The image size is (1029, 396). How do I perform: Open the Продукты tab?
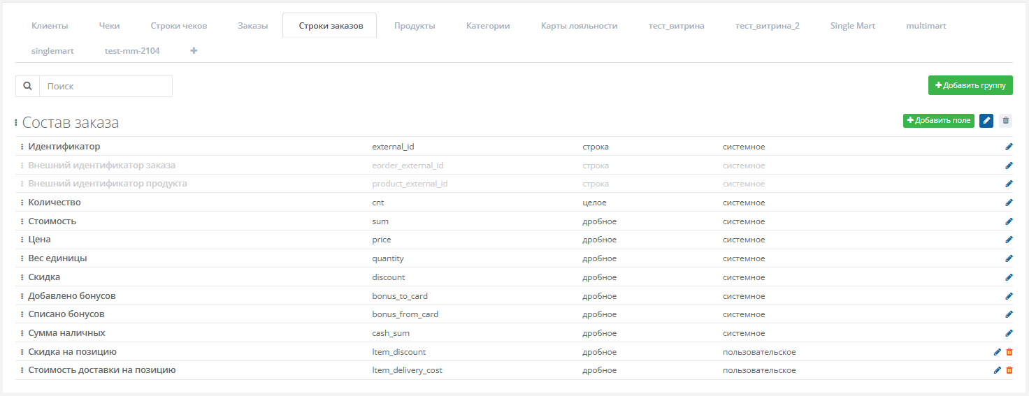point(415,26)
